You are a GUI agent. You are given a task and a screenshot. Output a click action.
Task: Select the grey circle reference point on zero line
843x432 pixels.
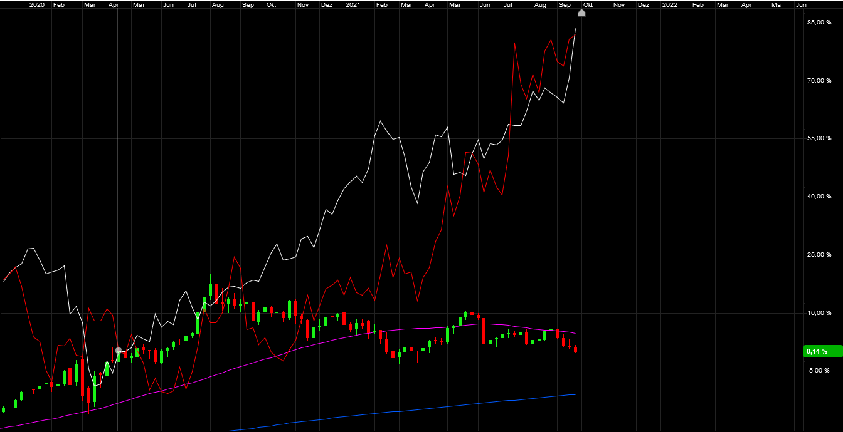pos(119,351)
